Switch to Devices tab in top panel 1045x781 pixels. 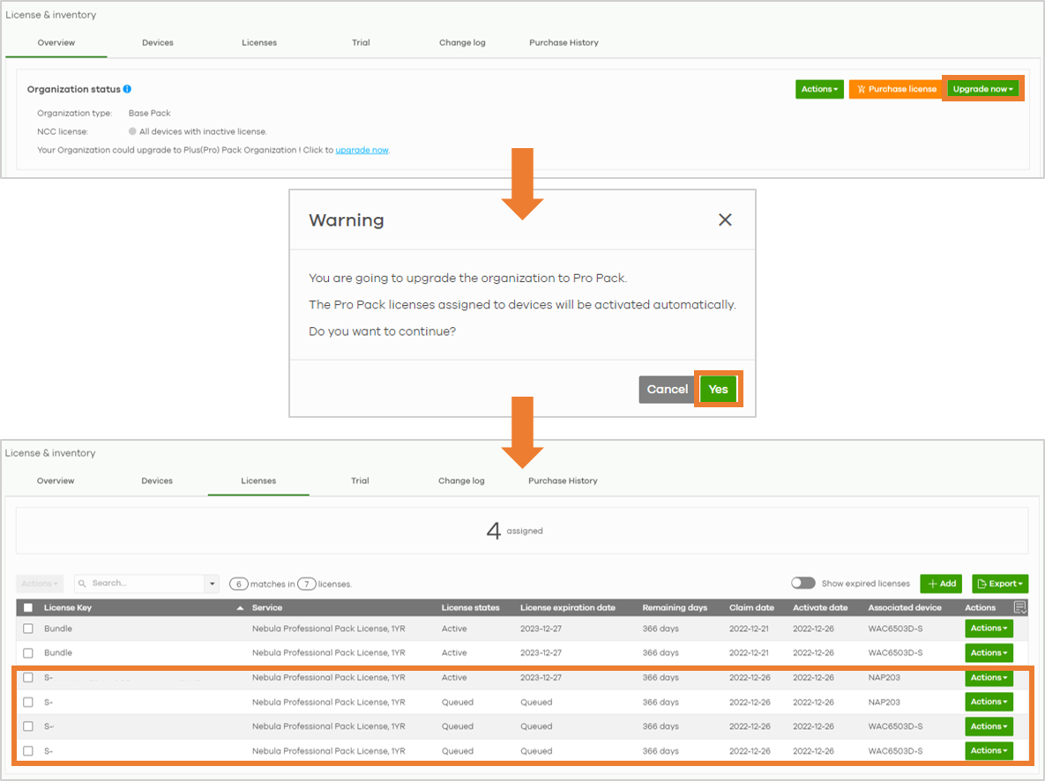(x=157, y=42)
